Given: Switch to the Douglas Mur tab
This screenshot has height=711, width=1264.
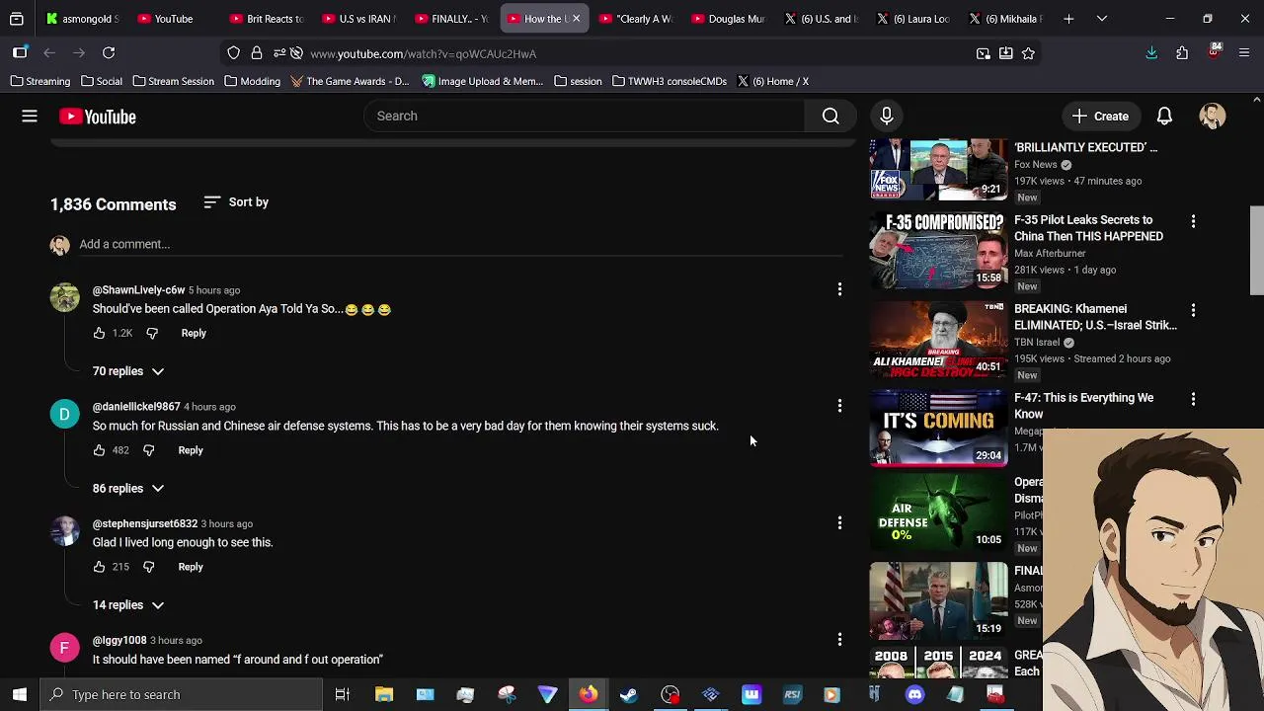Looking at the screenshot, I should point(729,19).
